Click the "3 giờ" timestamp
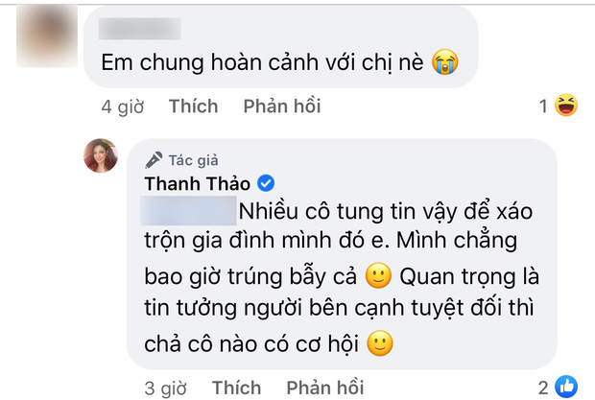 click(164, 387)
